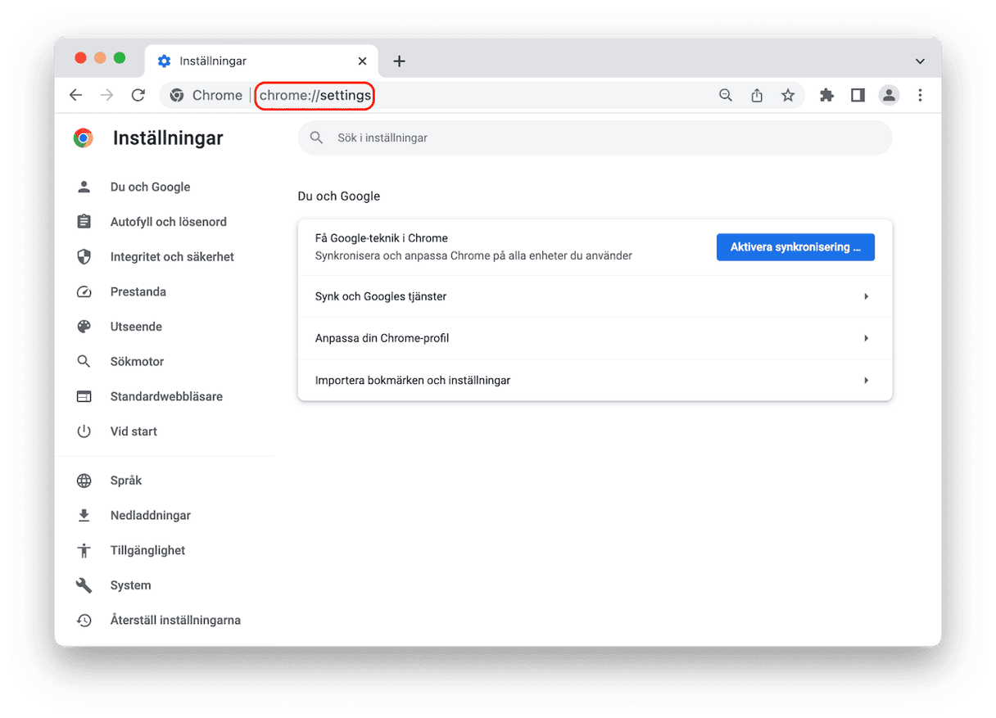
Task: Open a new tab with plus button
Action: [400, 61]
